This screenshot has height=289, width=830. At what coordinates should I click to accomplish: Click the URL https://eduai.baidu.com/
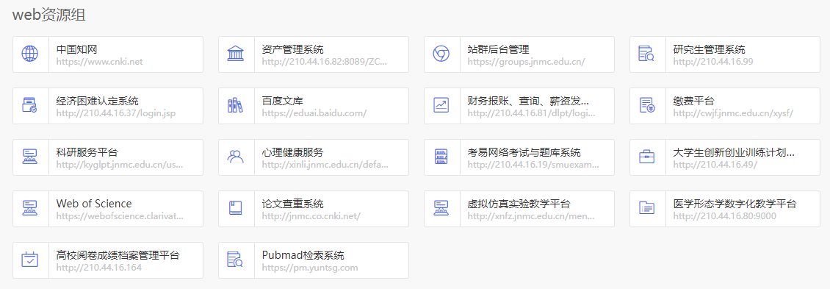click(314, 113)
